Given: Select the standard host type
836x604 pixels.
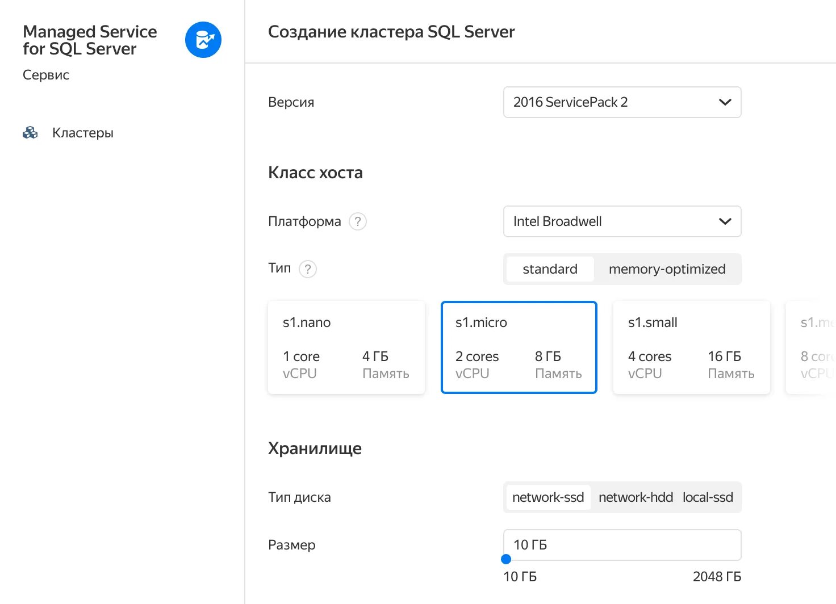Looking at the screenshot, I should (550, 269).
